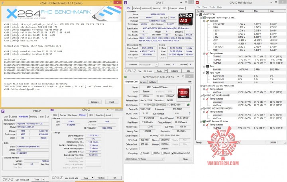Viewport: 287px width, 182px height.
Task: Collapse the Voltages node in HWMonitor
Action: (x=204, y=21)
